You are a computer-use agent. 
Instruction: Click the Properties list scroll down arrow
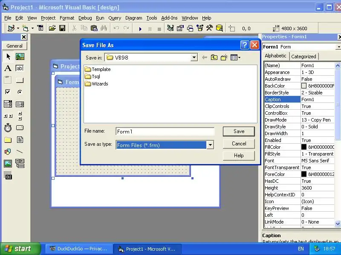tap(338, 224)
